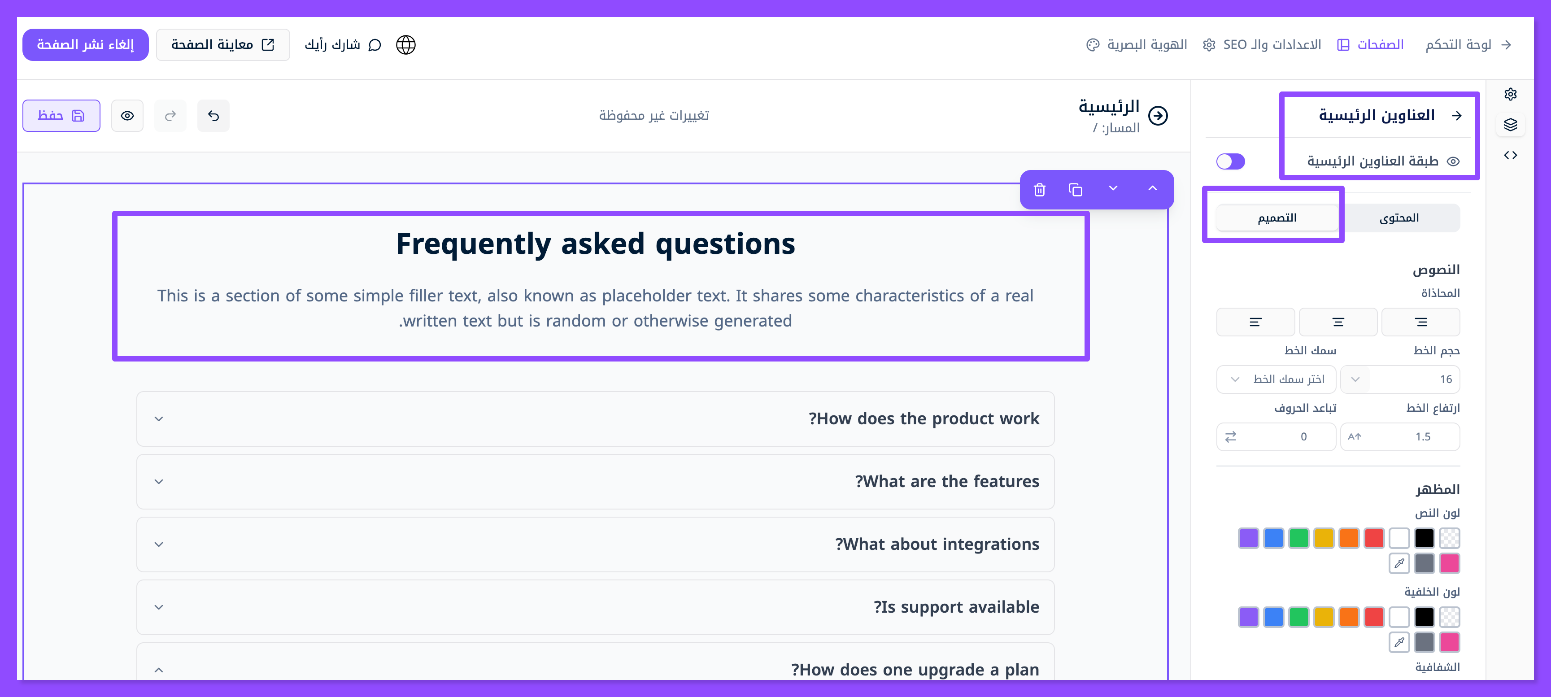Click the eye icon beside طبقة العناوين الرئيسية

click(x=1454, y=161)
